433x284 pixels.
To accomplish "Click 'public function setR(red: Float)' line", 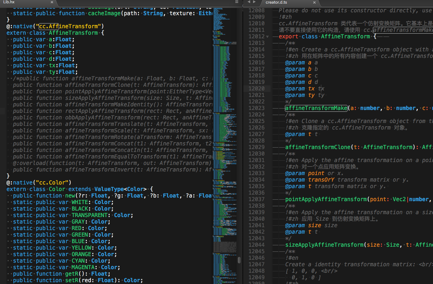I will click(78, 280).
